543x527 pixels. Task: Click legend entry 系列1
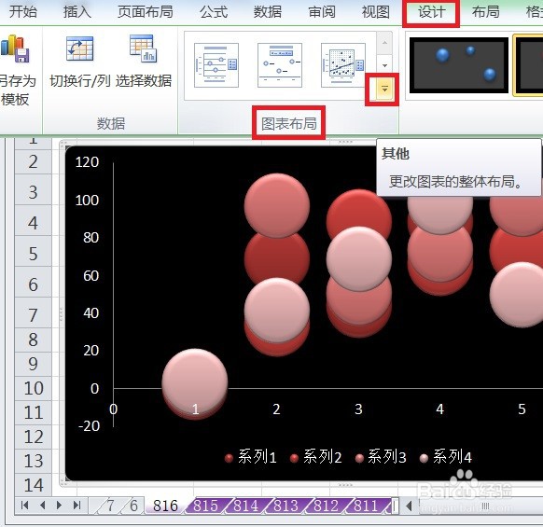coord(251,457)
